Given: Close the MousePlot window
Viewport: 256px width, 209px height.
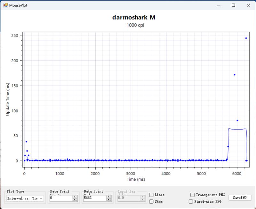Looking at the screenshot, I should pos(248,5).
